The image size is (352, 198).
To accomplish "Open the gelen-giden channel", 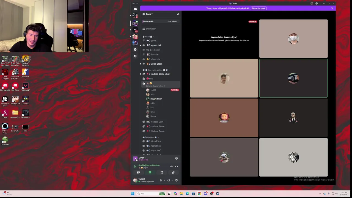I will pyautogui.click(x=161, y=64).
